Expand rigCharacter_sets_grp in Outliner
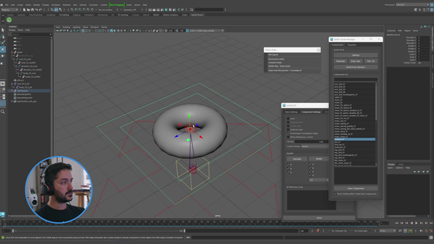The width and height of the screenshot is (434, 244). tap(12, 101)
